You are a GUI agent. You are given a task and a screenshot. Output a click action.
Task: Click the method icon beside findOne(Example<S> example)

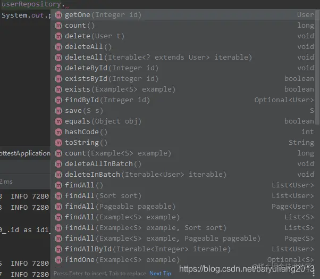58,260
